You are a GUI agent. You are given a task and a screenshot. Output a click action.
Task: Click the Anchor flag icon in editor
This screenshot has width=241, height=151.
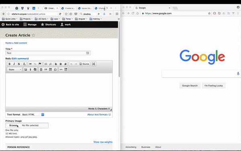40,64
